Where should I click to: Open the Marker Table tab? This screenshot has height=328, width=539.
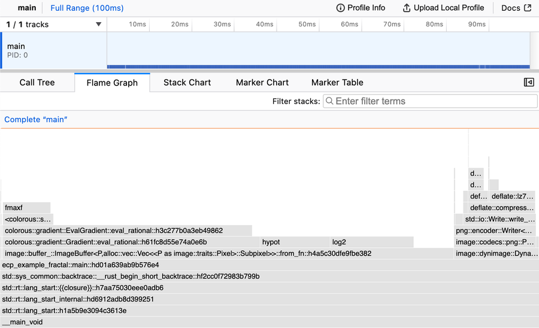337,83
